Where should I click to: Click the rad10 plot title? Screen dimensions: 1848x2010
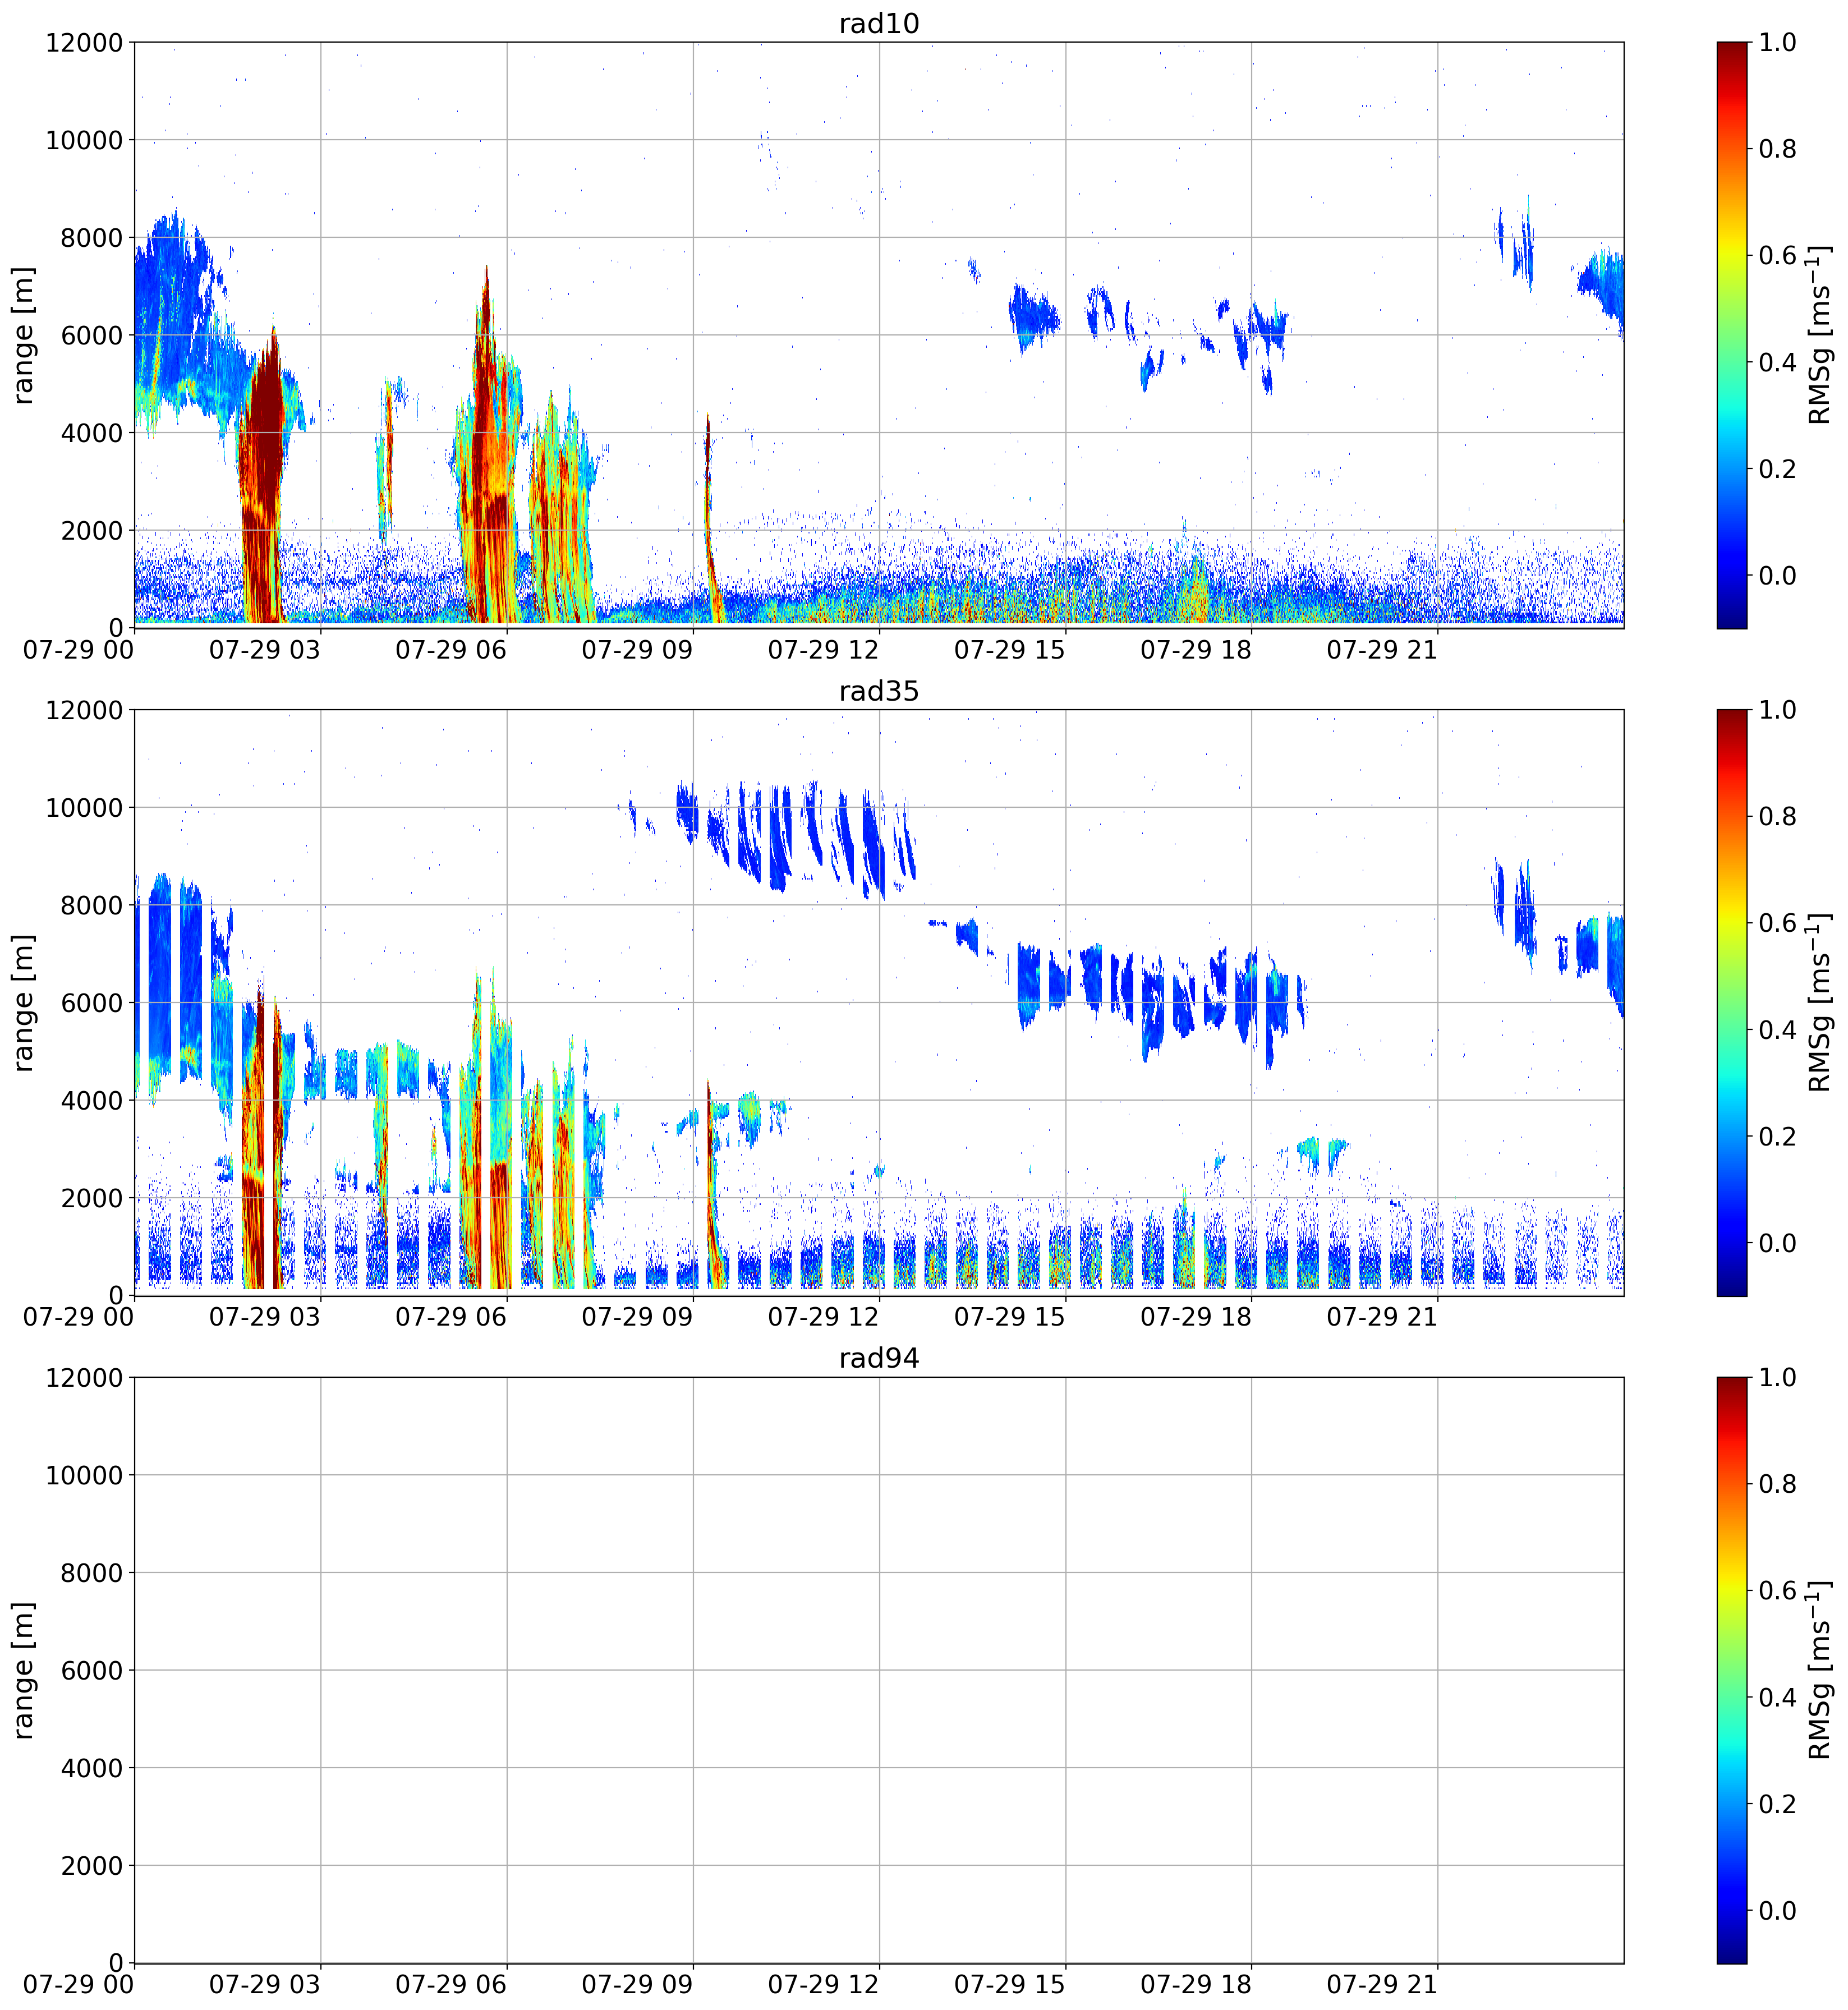point(878,23)
